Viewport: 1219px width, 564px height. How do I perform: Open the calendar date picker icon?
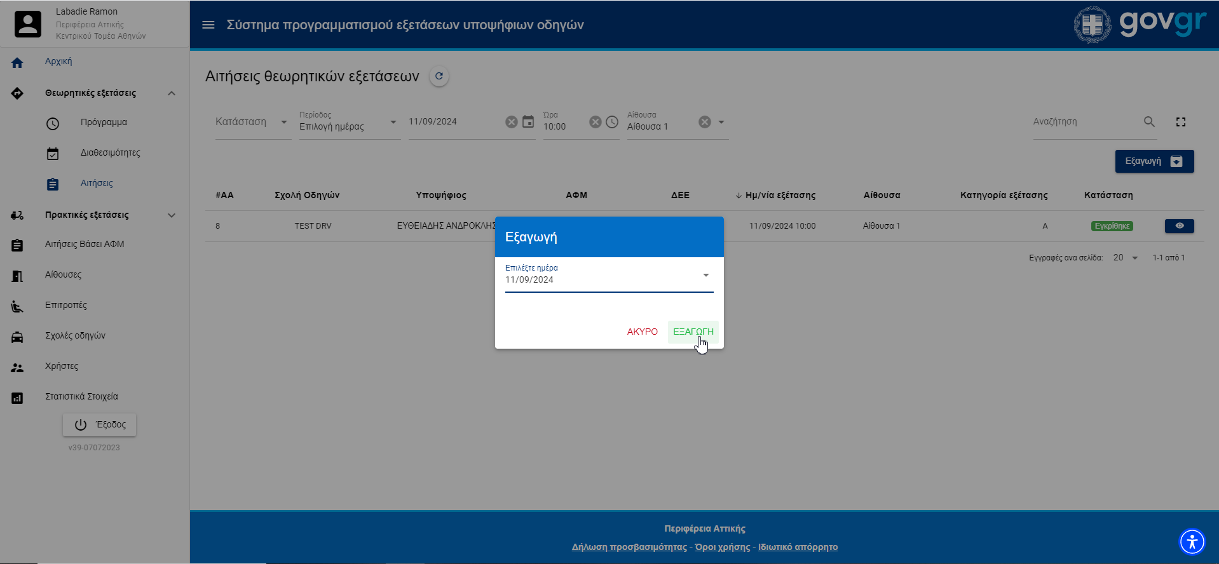coord(528,122)
